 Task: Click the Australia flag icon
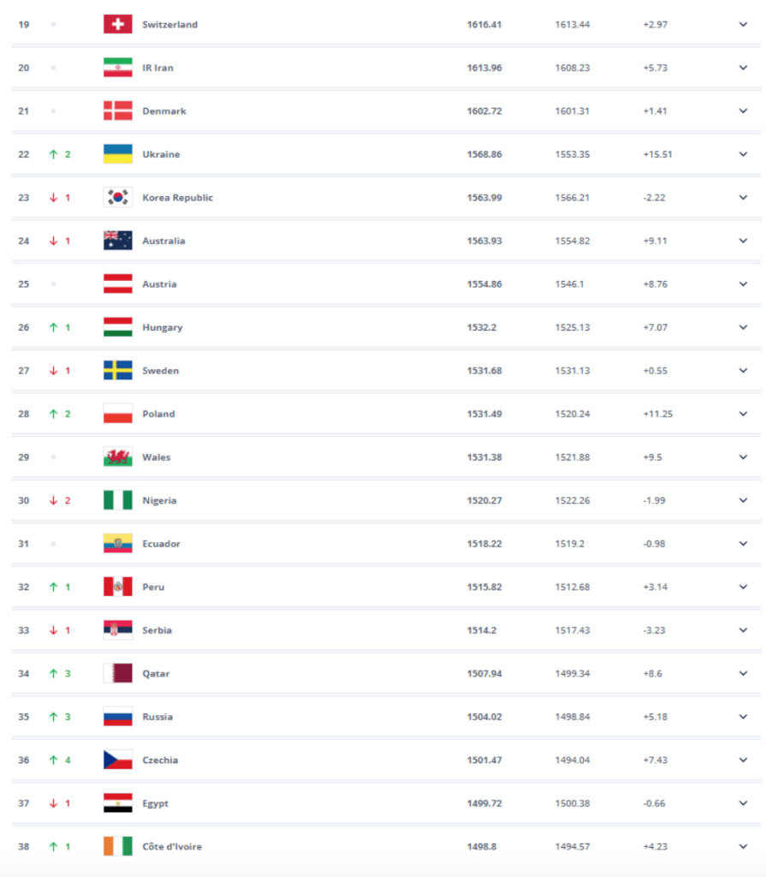click(x=118, y=241)
